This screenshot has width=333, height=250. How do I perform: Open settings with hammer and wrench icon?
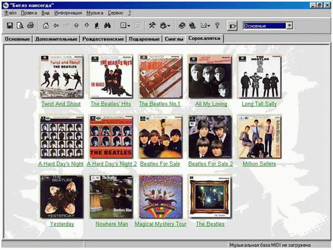(x=152, y=25)
